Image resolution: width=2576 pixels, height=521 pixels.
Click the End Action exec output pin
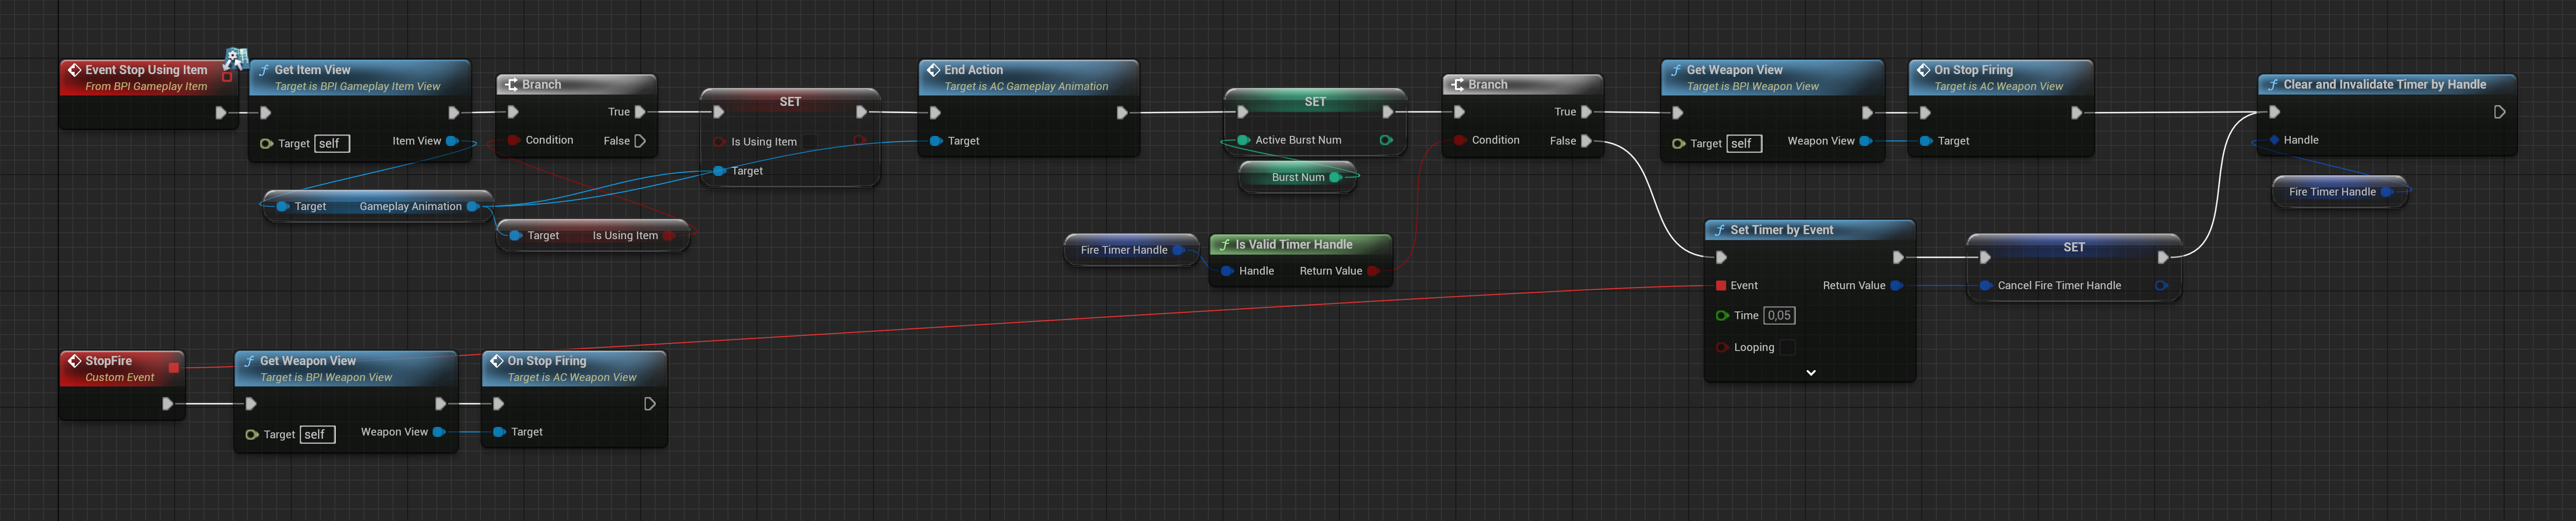1122,113
